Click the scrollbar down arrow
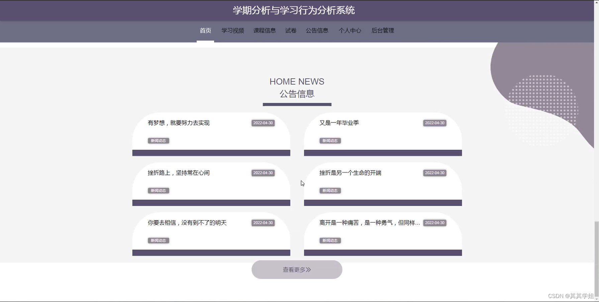This screenshot has height=302, width=599. click(x=597, y=299)
